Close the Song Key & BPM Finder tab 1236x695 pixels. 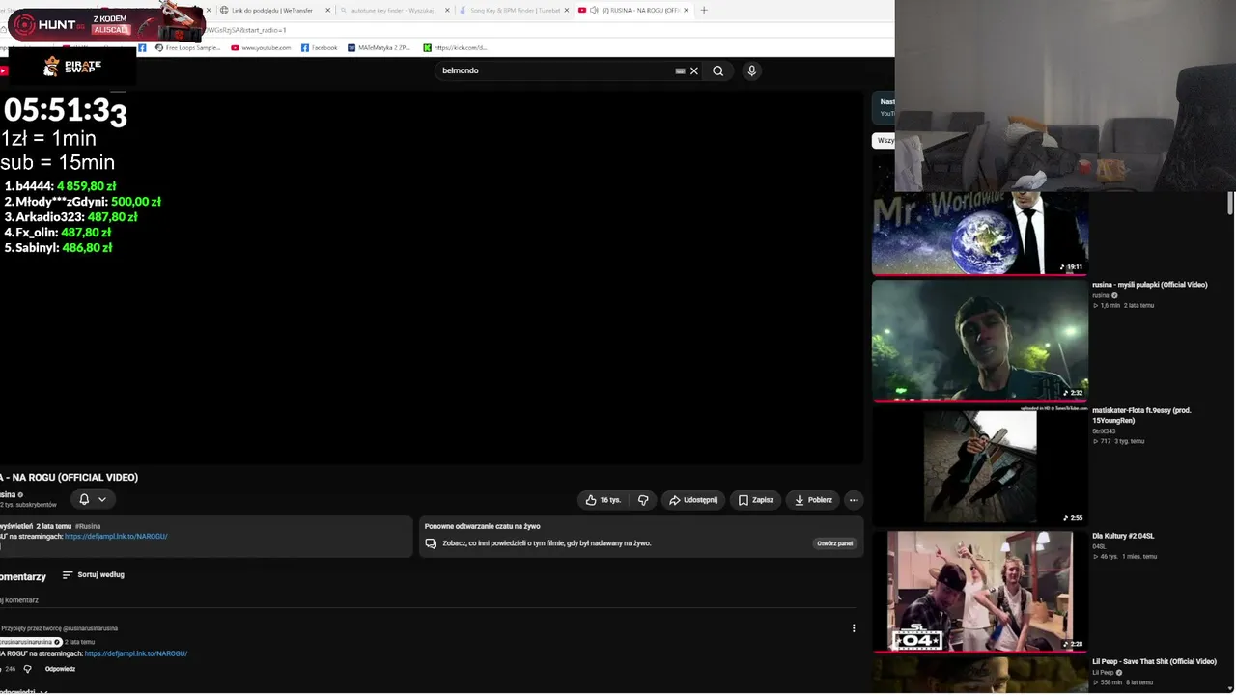(567, 10)
